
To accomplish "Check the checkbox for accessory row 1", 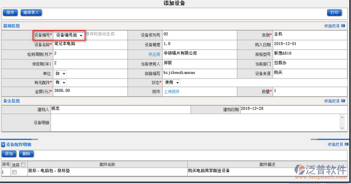I will (14, 172).
